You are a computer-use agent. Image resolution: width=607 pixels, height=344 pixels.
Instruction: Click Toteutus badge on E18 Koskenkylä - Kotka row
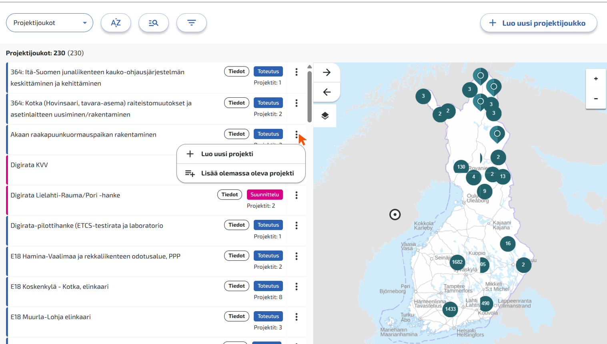268,286
